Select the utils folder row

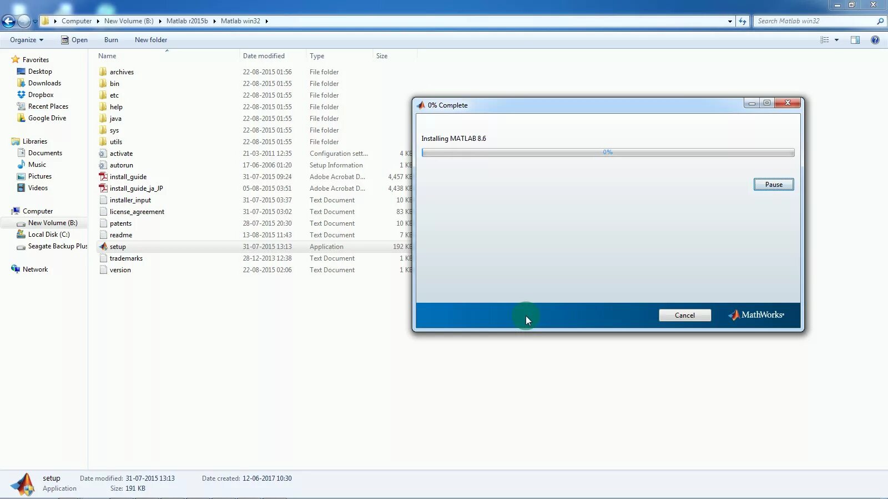[254, 142]
